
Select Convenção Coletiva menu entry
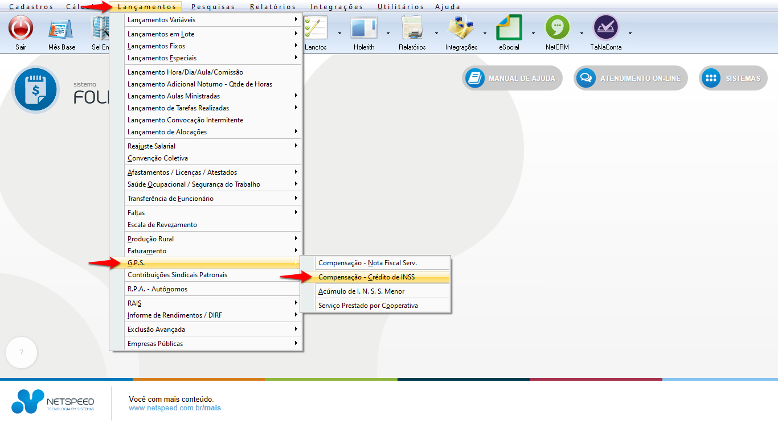158,158
